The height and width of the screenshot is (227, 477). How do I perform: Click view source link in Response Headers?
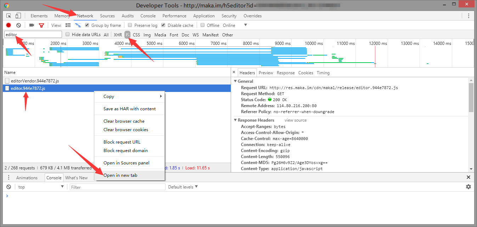296,120
